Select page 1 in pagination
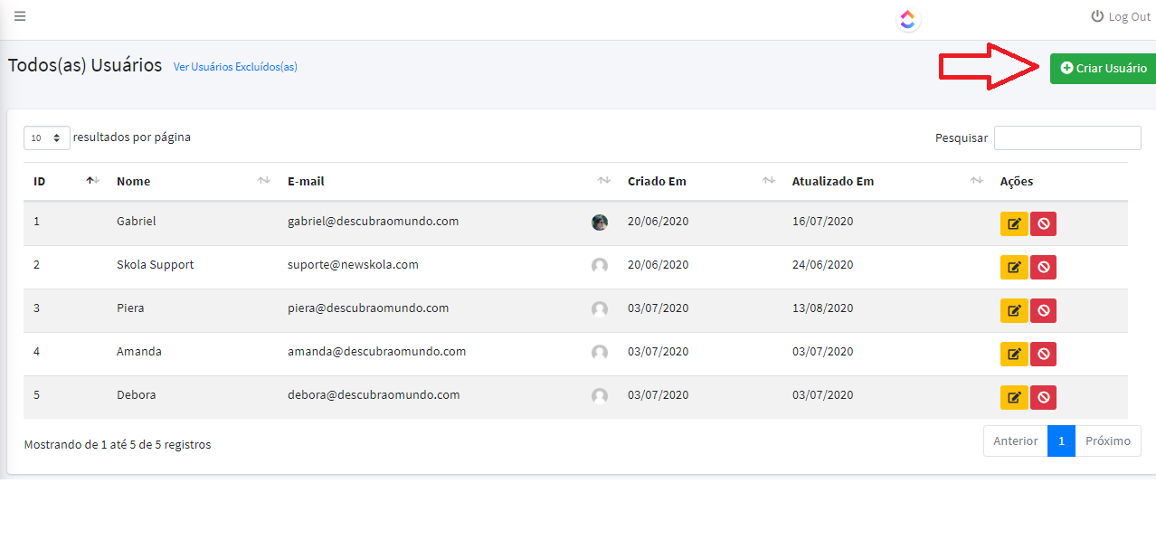The image size is (1156, 540). click(1062, 441)
